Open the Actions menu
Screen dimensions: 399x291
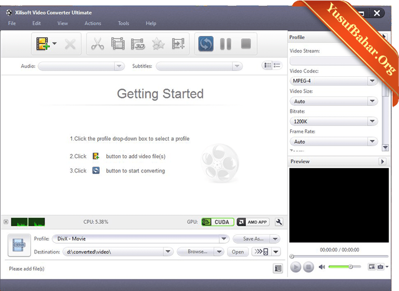[93, 23]
